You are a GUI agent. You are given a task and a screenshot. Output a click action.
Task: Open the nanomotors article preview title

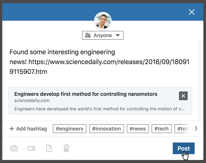click(86, 94)
